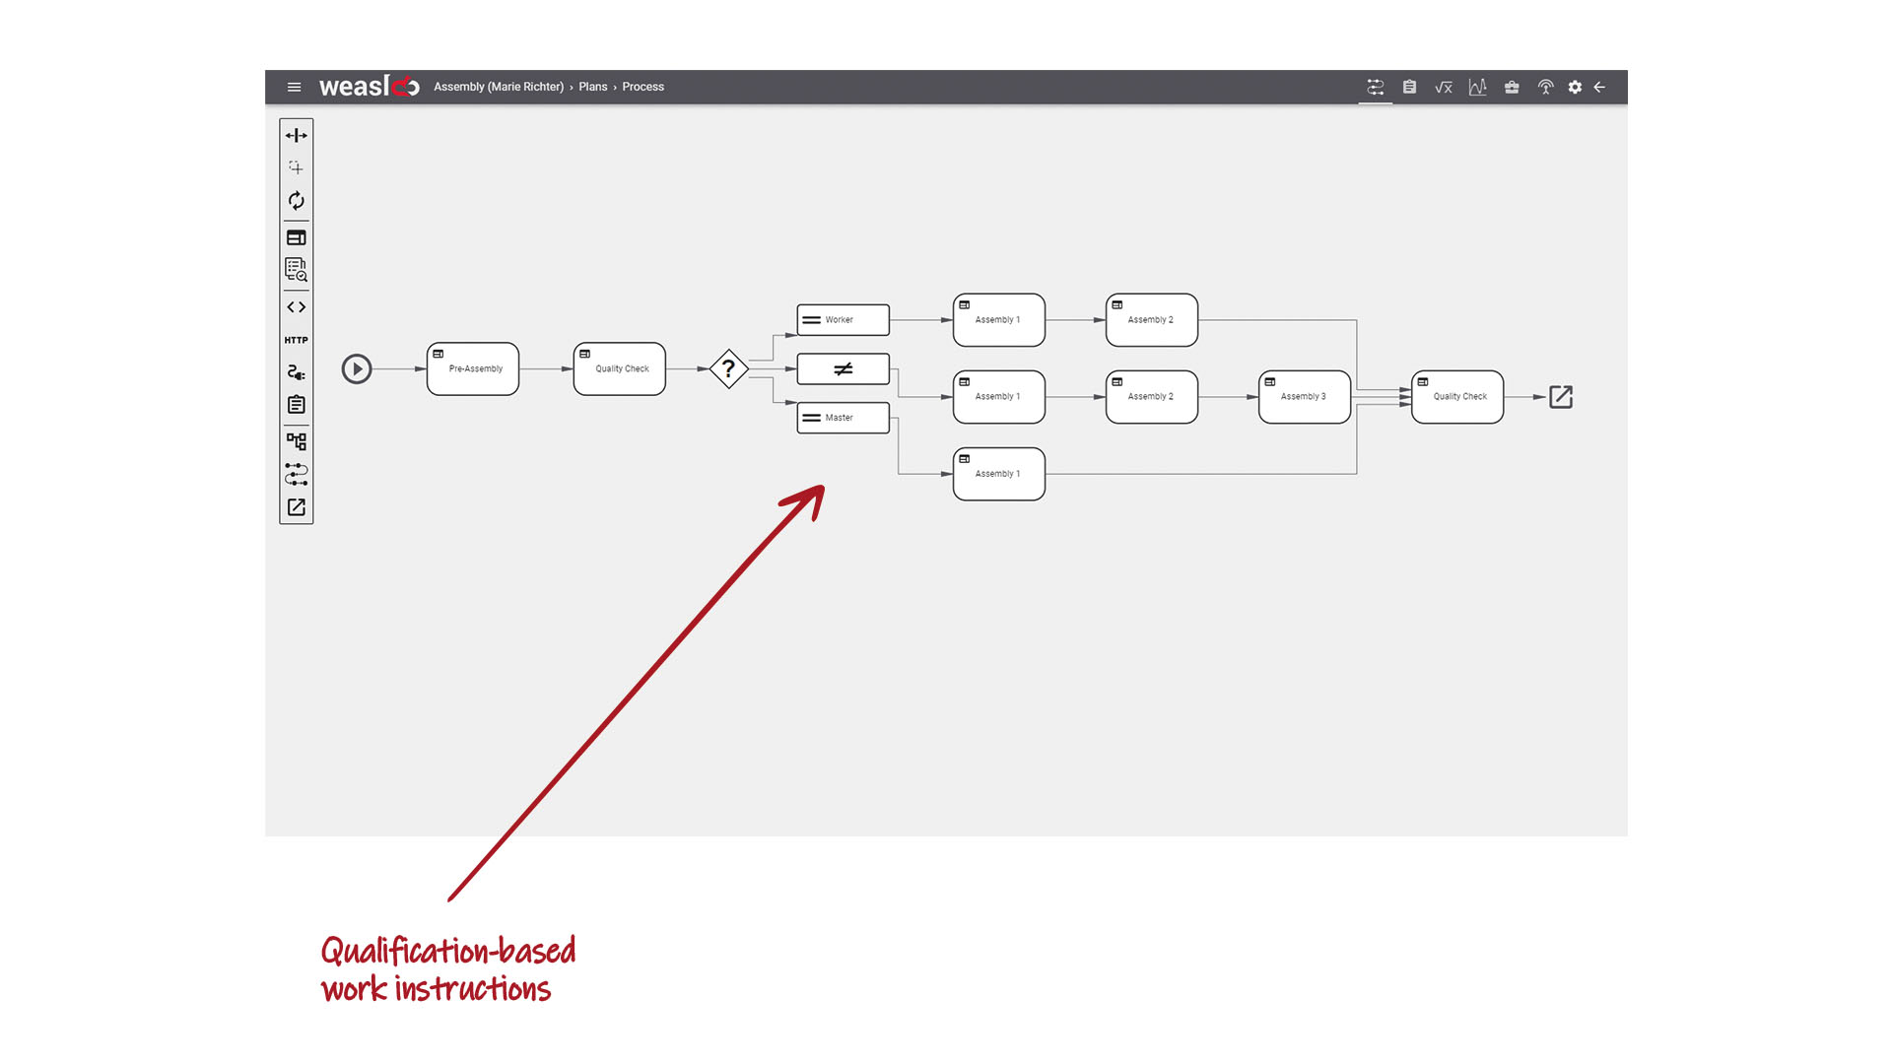Open the square root formula icon
1892x1064 pixels.
tap(1443, 87)
